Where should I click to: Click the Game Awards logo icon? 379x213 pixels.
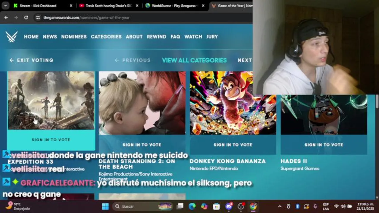coord(11,37)
